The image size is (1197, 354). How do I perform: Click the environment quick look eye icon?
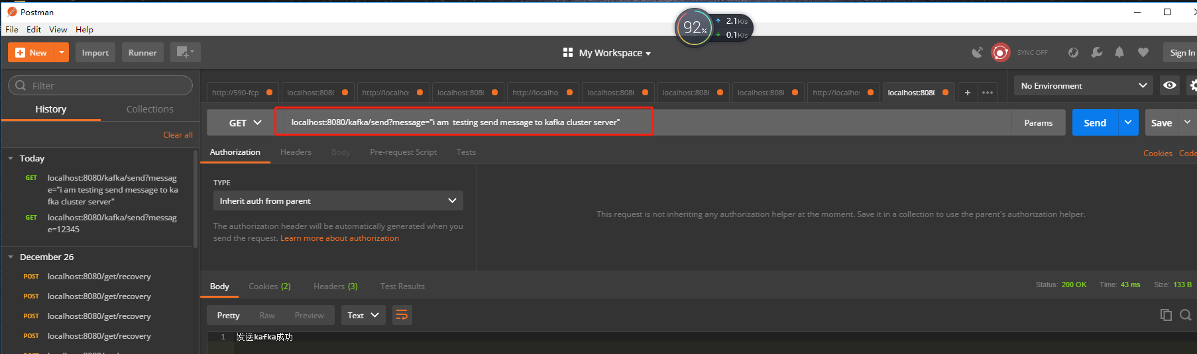pos(1170,85)
